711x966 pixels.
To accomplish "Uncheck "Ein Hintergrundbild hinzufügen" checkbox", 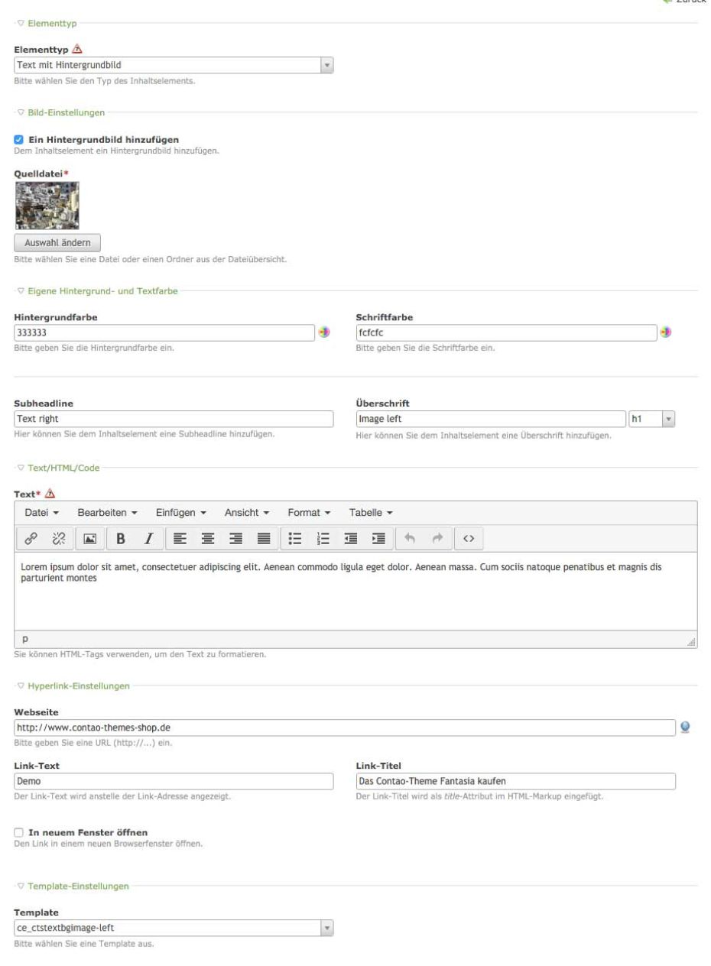I will point(19,140).
